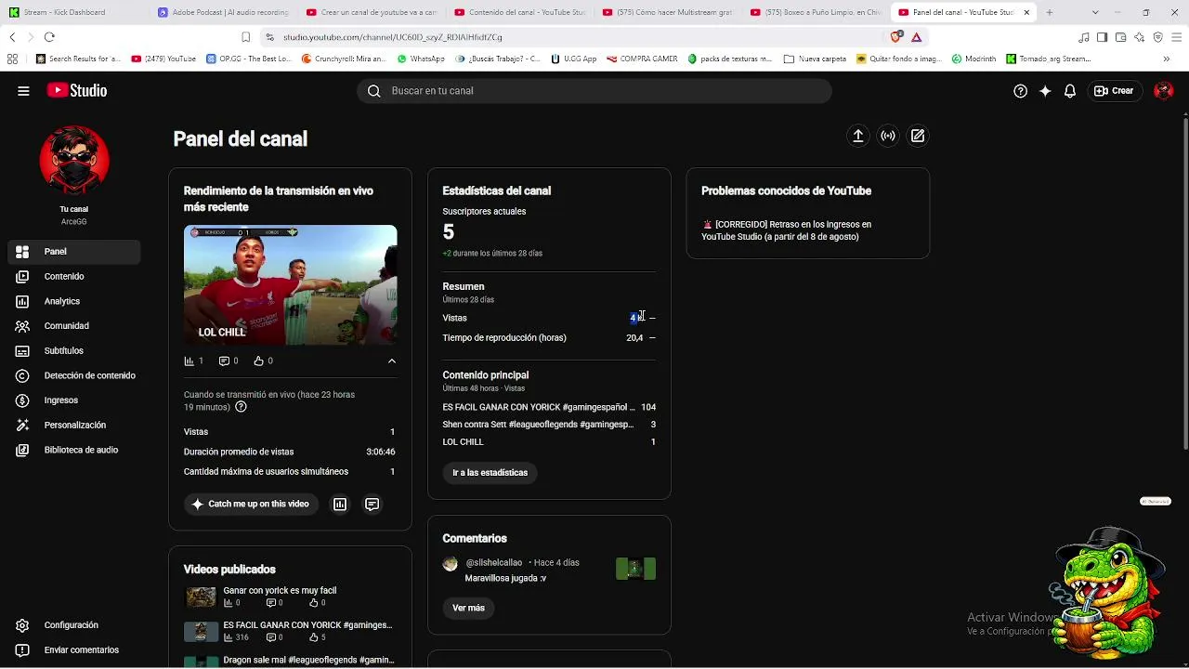Viewport: 1189px width, 669px height.
Task: Click the ArceGG channel avatar in sidebar
Action: pyautogui.click(x=74, y=161)
